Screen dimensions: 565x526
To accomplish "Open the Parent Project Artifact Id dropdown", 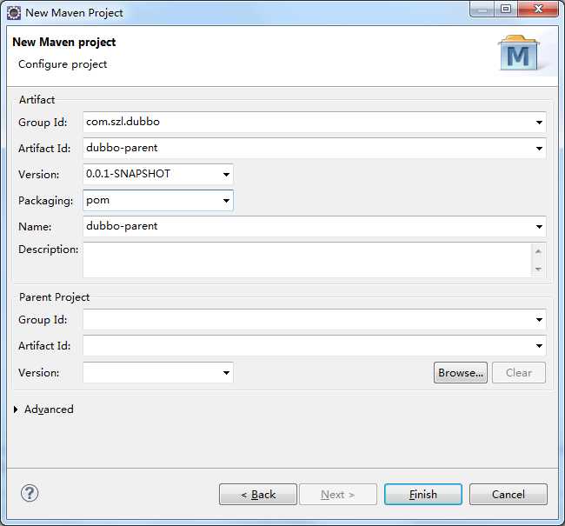I will [x=539, y=346].
